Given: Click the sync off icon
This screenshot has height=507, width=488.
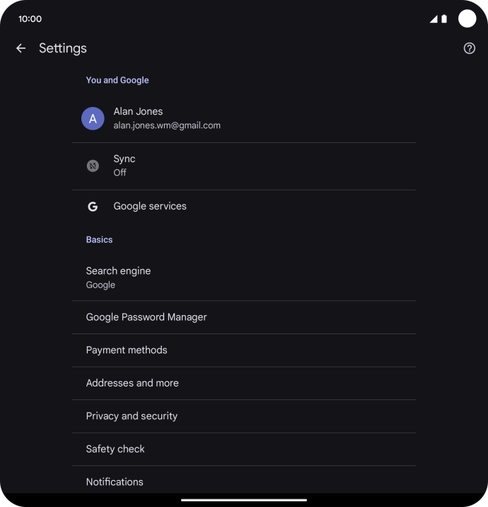Looking at the screenshot, I should click(93, 166).
